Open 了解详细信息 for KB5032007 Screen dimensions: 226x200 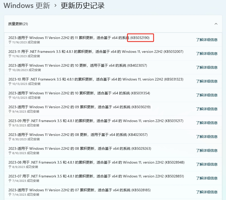[x=206, y=53]
